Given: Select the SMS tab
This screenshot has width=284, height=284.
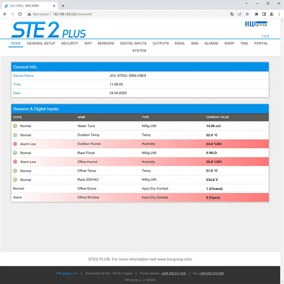Looking at the screenshot, I should (195, 43).
